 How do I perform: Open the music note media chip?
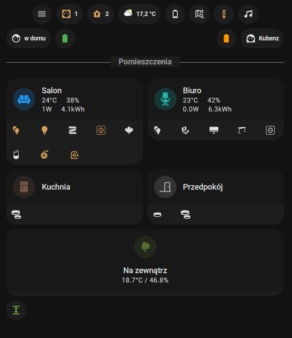[x=248, y=14]
